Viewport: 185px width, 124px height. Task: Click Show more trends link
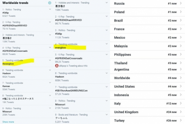pos(8,122)
